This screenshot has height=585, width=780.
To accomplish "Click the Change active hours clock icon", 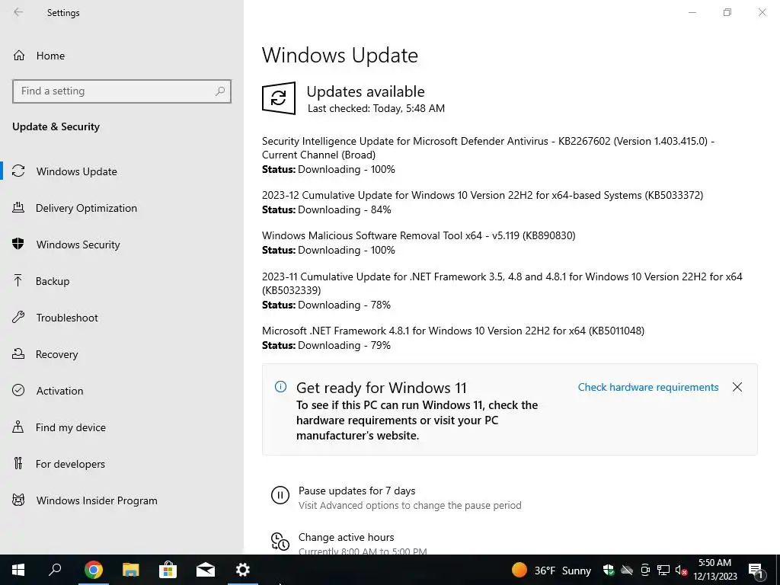I will pyautogui.click(x=280, y=542).
